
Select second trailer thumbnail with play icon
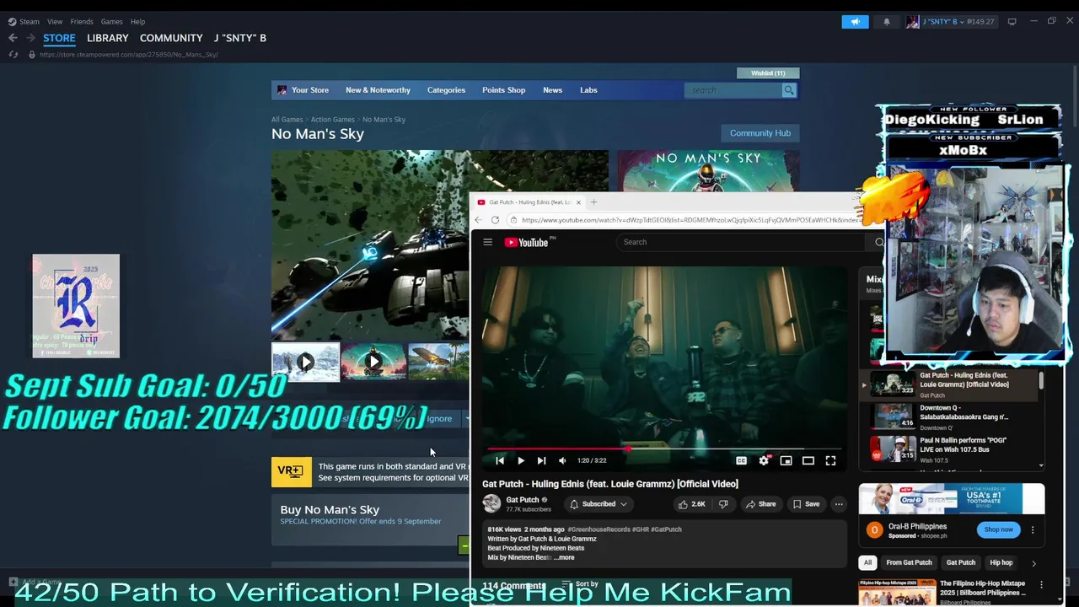[x=373, y=362]
